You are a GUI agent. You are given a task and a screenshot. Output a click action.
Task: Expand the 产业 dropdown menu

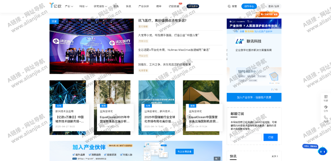click(x=69, y=6)
